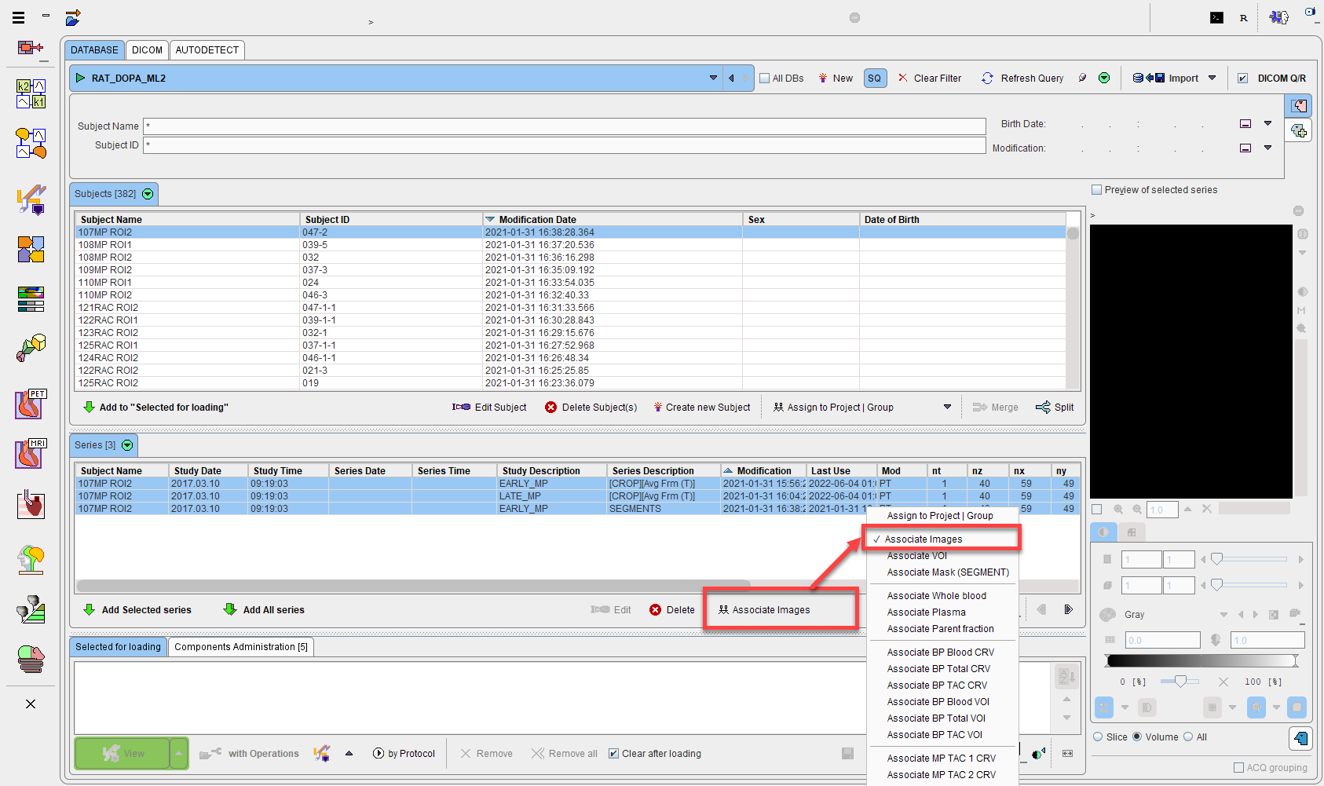This screenshot has width=1324, height=786.
Task: Open the Modification date dropdown arrow
Action: [x=1267, y=148]
